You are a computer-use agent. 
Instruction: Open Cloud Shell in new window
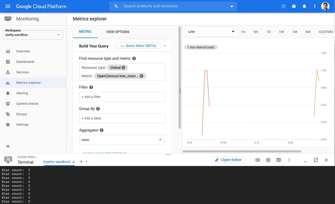tap(316, 160)
